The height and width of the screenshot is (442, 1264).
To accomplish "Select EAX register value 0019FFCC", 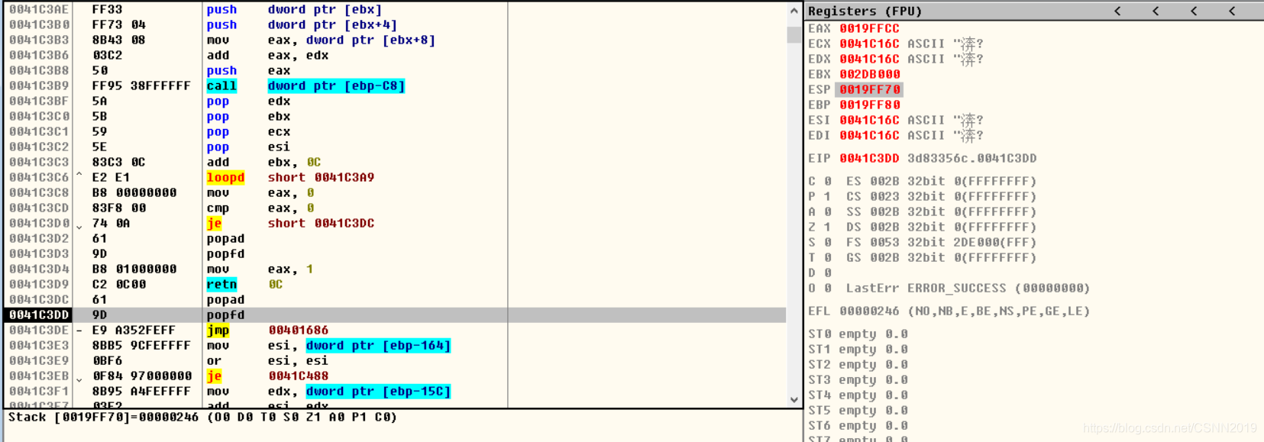I will pyautogui.click(x=869, y=28).
